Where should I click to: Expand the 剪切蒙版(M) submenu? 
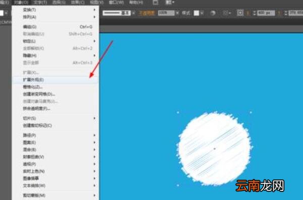click(56, 195)
